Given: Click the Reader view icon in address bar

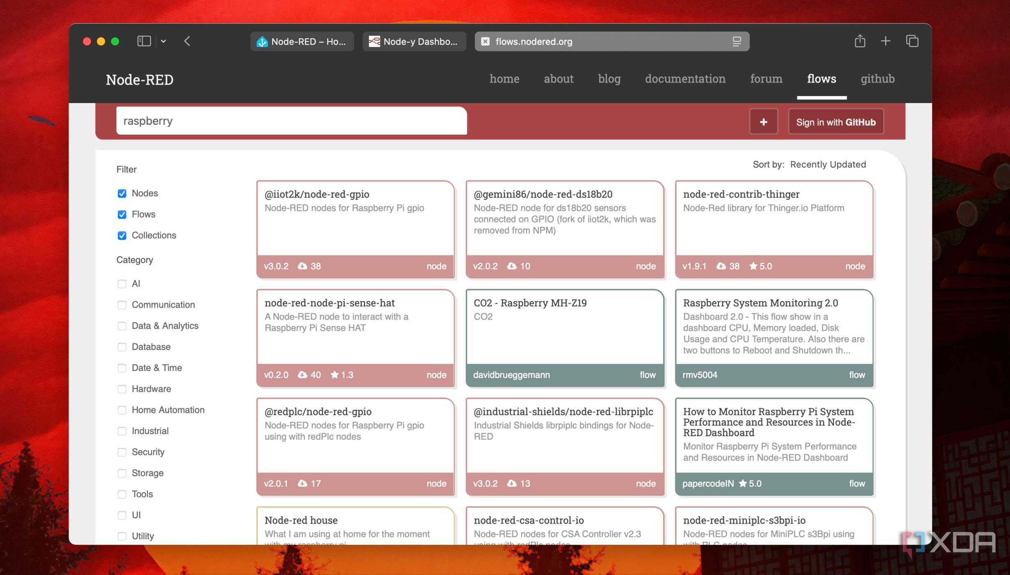Looking at the screenshot, I should [736, 41].
